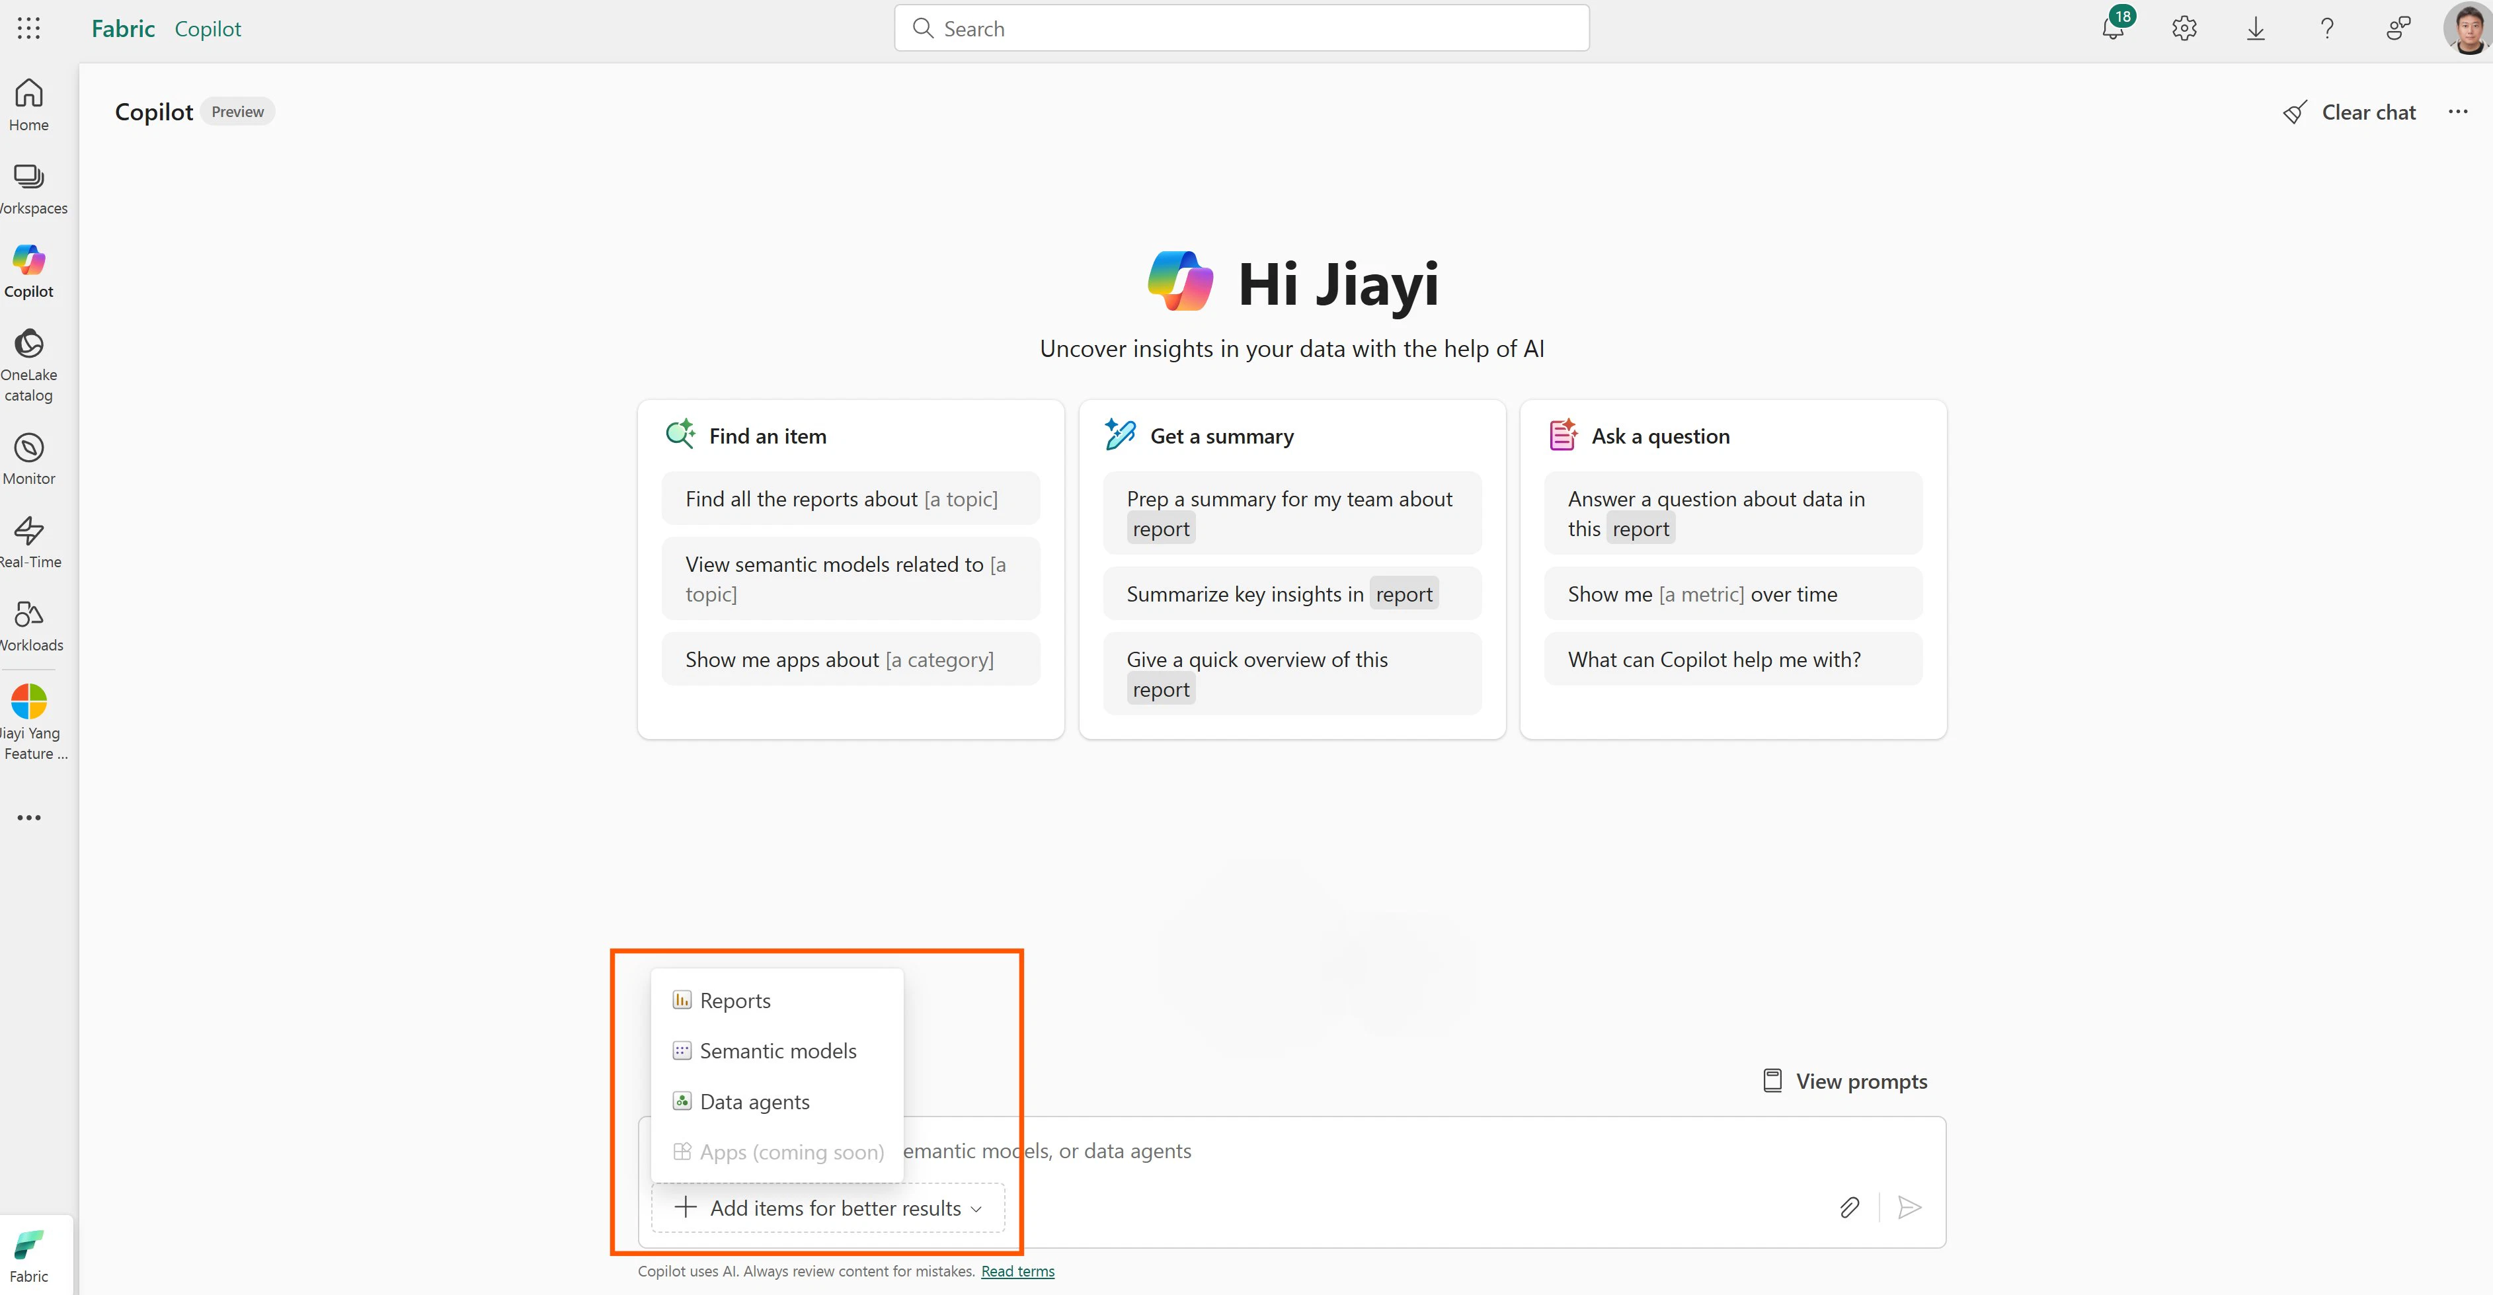Expand Add items for better results
This screenshot has width=2493, height=1295.
[x=828, y=1208]
